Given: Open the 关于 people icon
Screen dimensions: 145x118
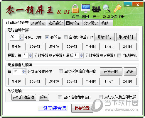Looking at the screenshot, I should point(96,9).
